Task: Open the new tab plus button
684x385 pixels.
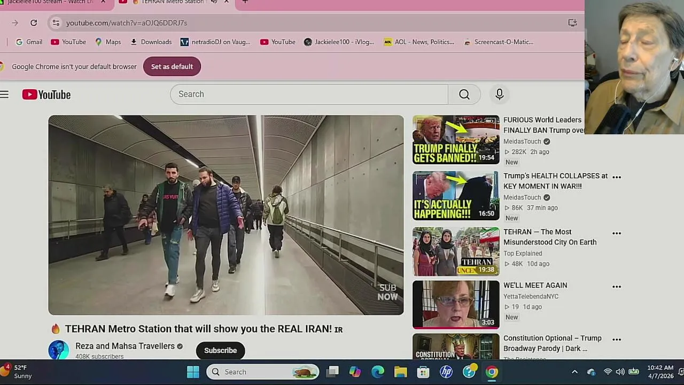Action: [x=245, y=2]
